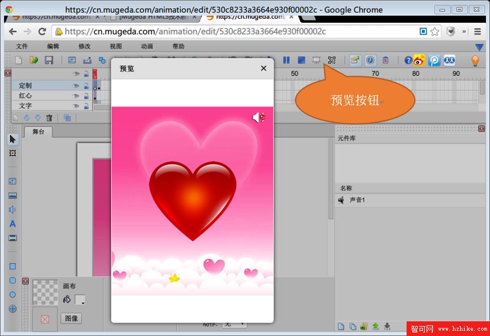Toggle visibility of the 定制 layer
Viewport: 490px width, 336px height.
pos(75,86)
